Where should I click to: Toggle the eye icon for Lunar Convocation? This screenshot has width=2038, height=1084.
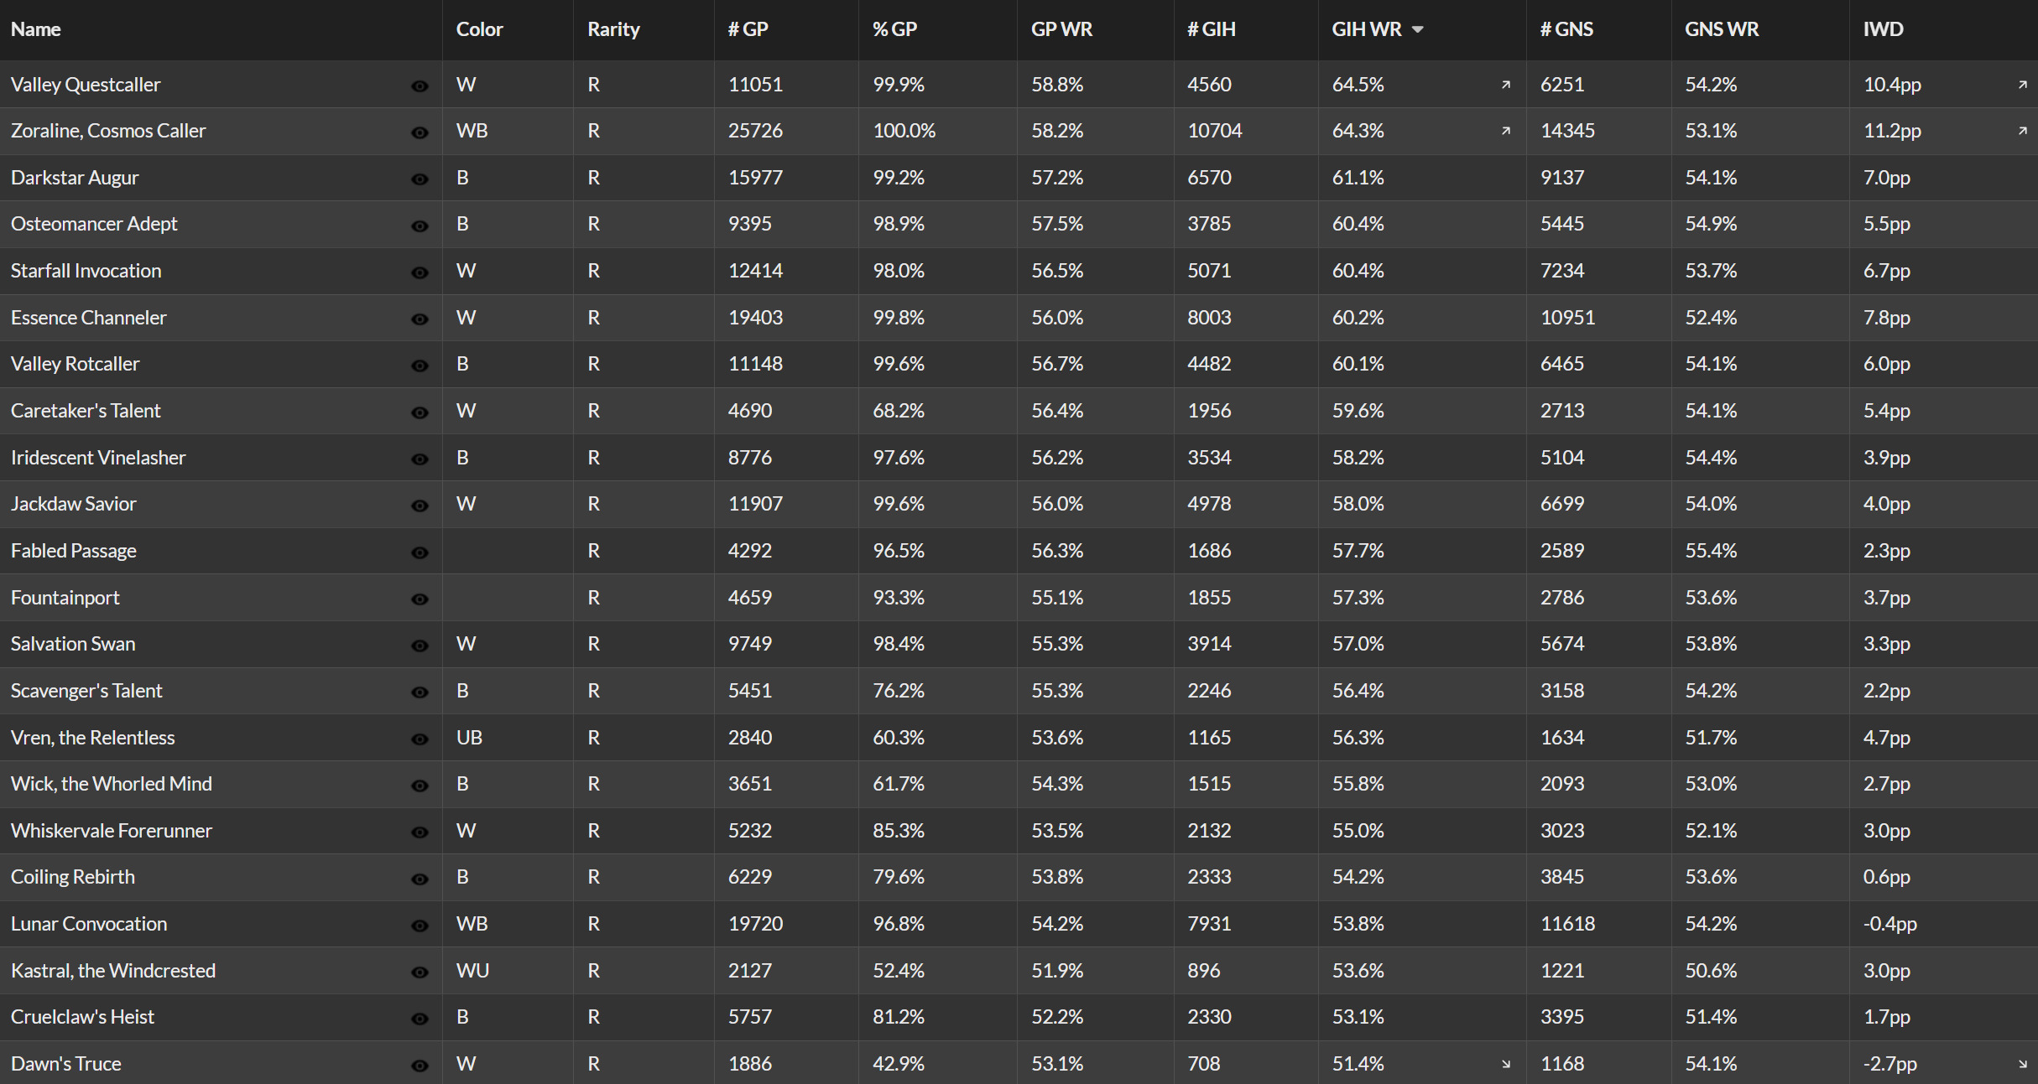[420, 926]
